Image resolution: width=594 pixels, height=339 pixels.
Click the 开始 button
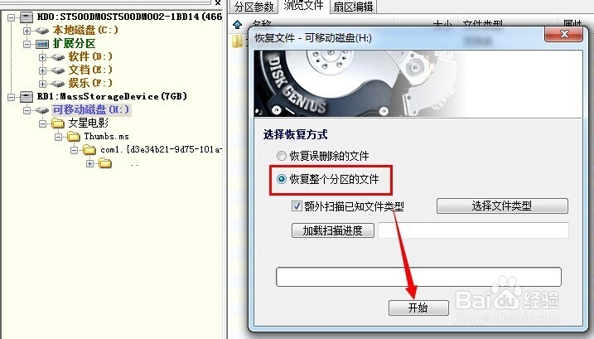(418, 308)
